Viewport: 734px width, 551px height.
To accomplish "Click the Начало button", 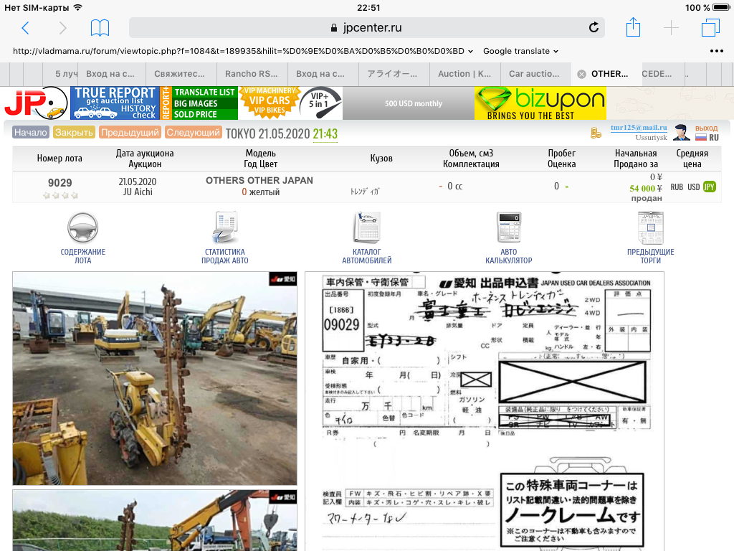I will pyautogui.click(x=31, y=133).
